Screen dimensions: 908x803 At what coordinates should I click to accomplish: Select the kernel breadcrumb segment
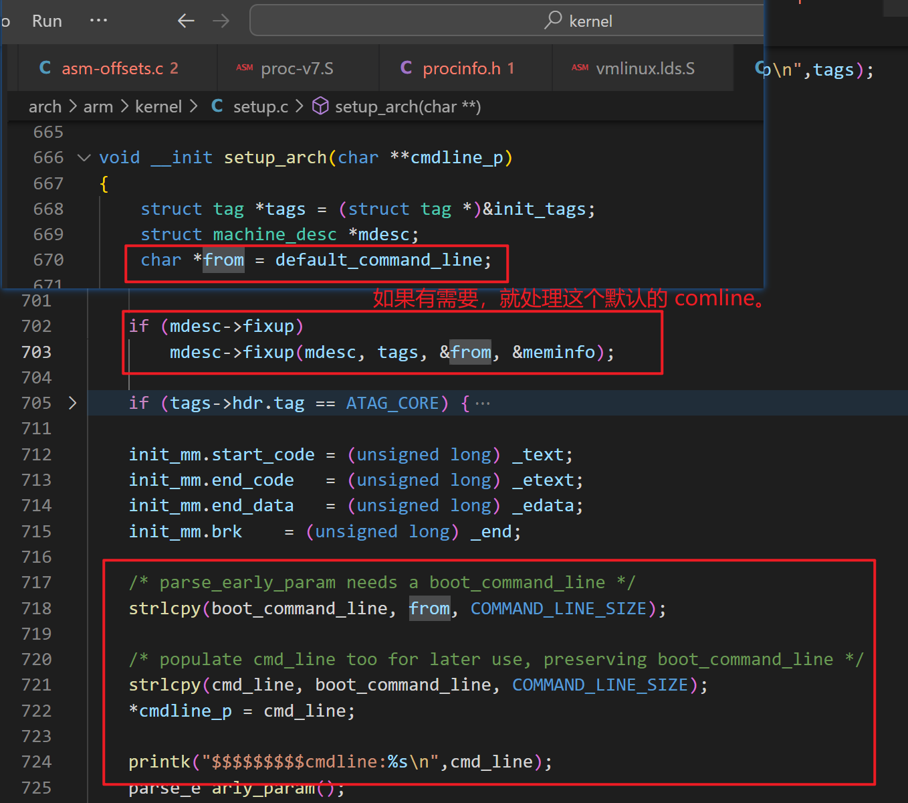(x=158, y=106)
